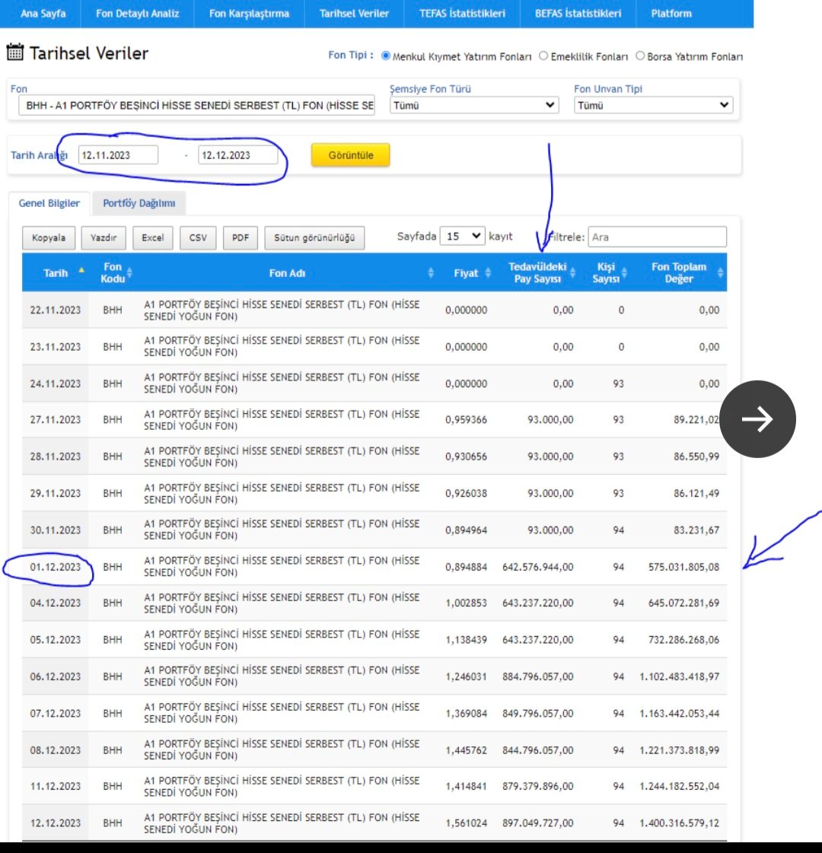Click total value 86.550,99
Viewport: 822px width, 853px height.
click(696, 457)
